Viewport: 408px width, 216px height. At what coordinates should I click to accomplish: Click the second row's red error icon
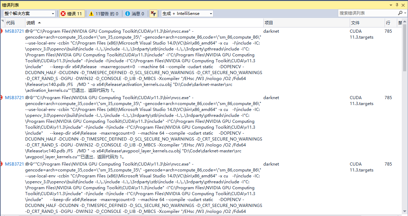(2, 98)
